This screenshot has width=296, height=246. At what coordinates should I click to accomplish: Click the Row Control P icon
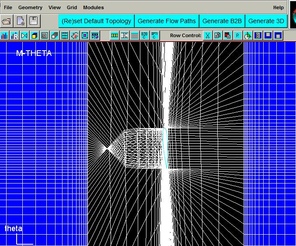pyautogui.click(x=238, y=35)
